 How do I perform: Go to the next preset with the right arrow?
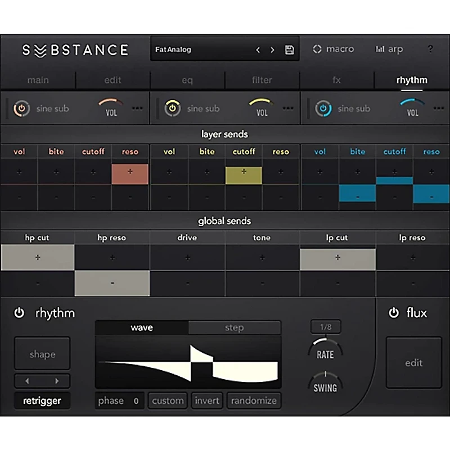(272, 49)
